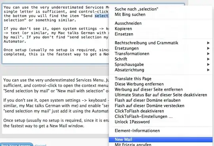The image size is (214, 146).
Task: Select highlighted 'New Mail' service entry
Action: click(160, 139)
